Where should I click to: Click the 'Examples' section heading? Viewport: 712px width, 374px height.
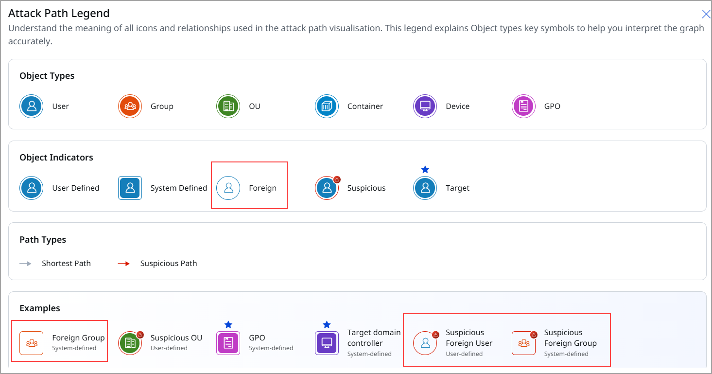tap(40, 308)
